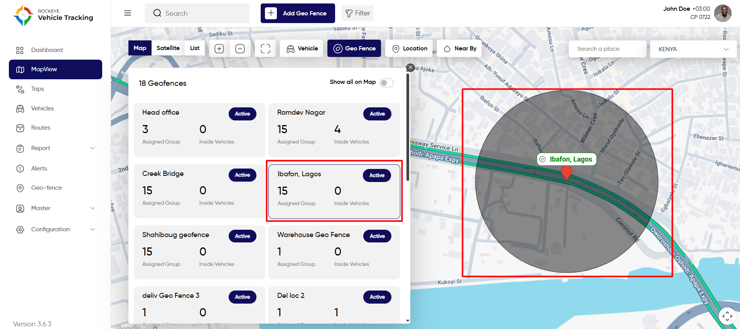Select the Location map filter
Viewport: 740px width, 329px height.
point(409,48)
